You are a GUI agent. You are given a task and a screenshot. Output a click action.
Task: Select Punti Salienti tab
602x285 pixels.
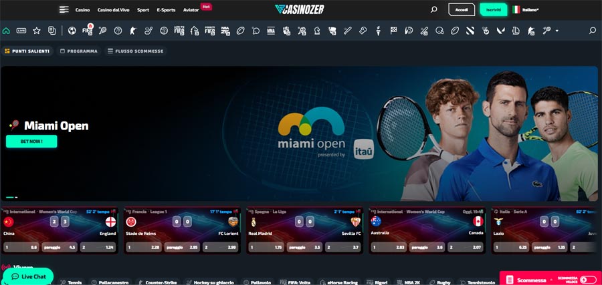pos(27,51)
